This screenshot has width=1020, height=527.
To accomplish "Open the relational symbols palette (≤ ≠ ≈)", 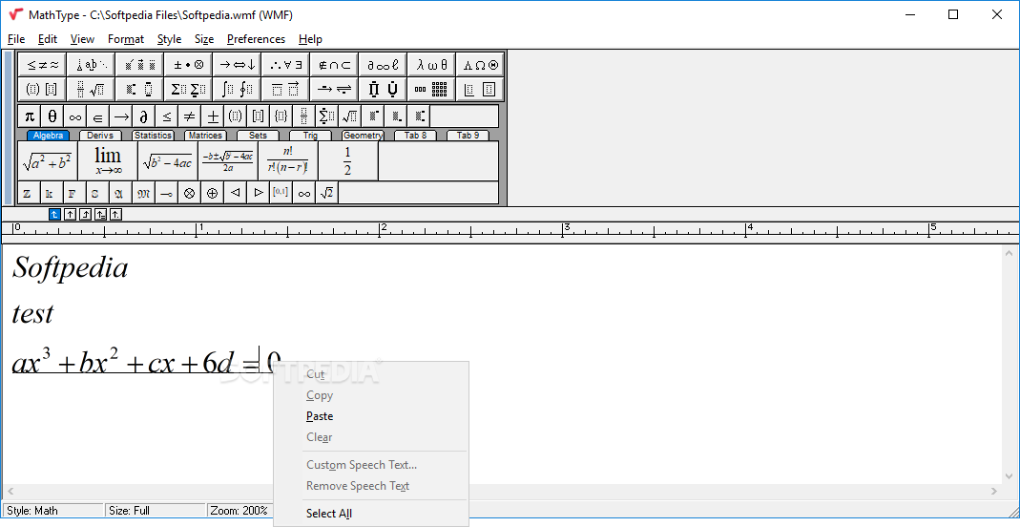I will tap(42, 64).
